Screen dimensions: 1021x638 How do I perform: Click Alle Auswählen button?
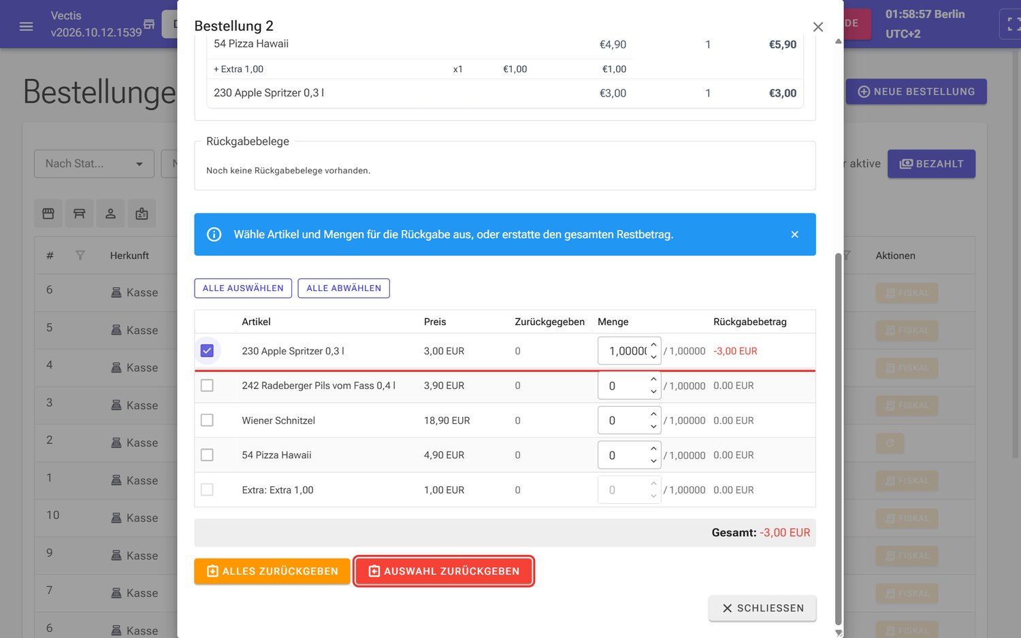coord(243,288)
